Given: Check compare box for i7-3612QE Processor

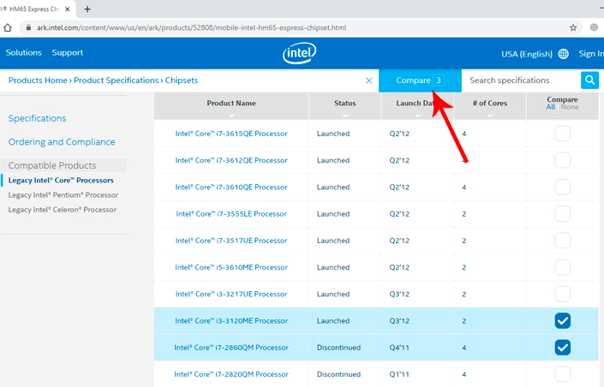Looking at the screenshot, I should 562,160.
